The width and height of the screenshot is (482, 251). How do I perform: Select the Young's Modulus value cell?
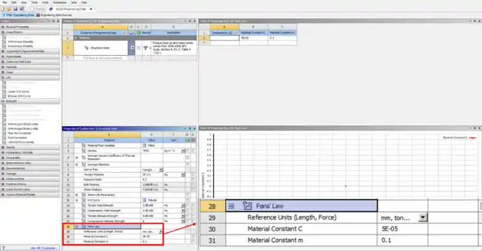152,174
